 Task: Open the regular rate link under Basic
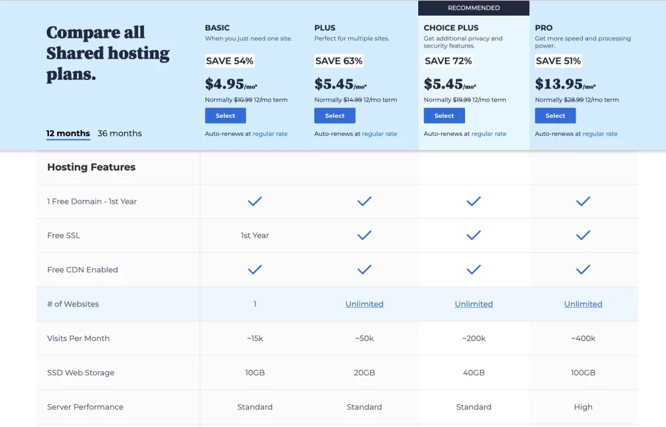[270, 133]
